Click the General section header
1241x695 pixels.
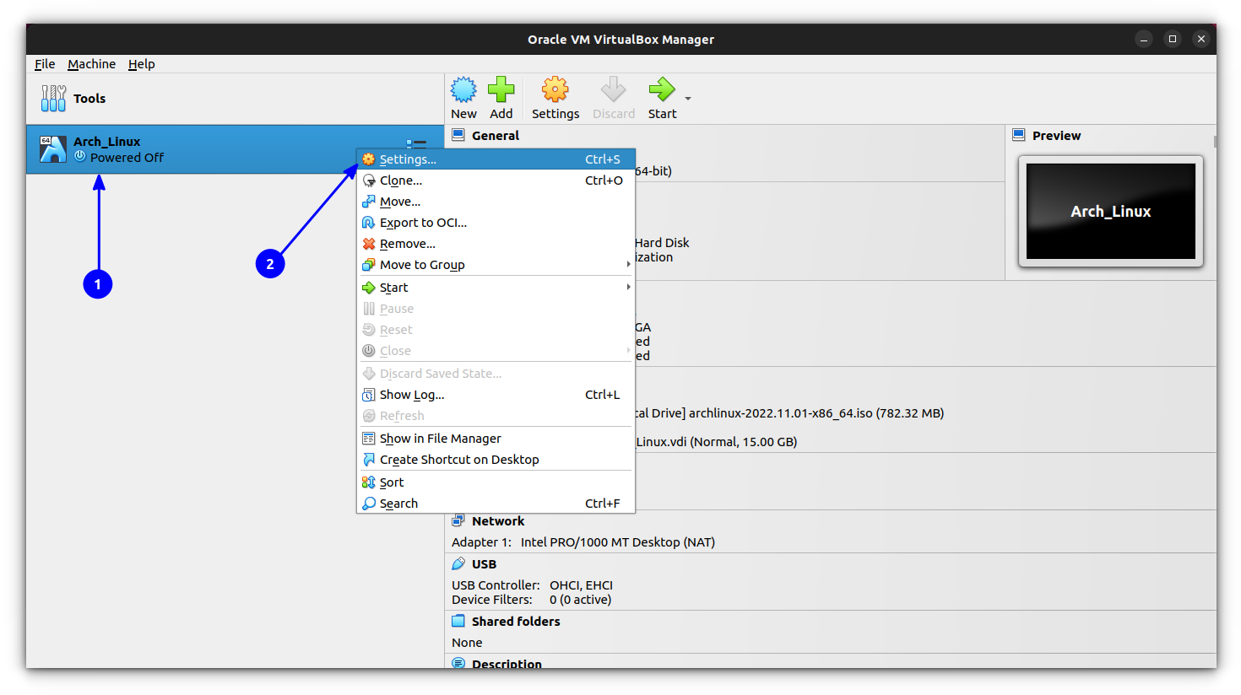pyautogui.click(x=495, y=136)
